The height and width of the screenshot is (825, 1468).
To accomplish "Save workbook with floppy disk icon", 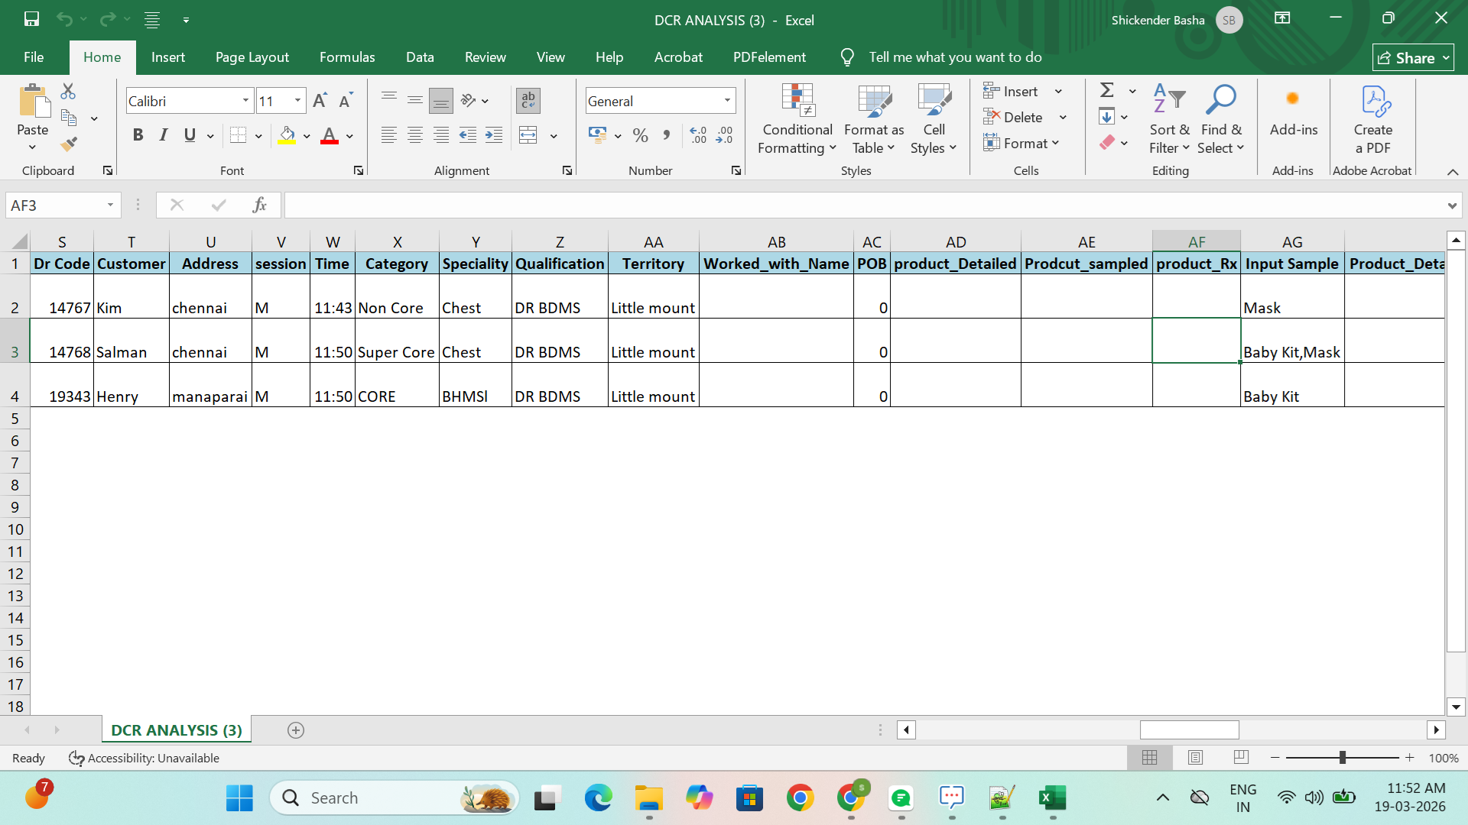I will 31,19.
